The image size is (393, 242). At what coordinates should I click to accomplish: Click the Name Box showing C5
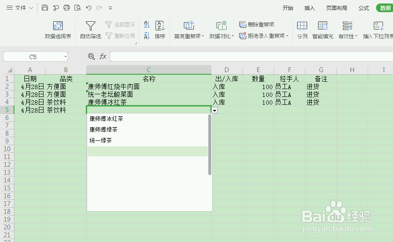tap(33, 57)
